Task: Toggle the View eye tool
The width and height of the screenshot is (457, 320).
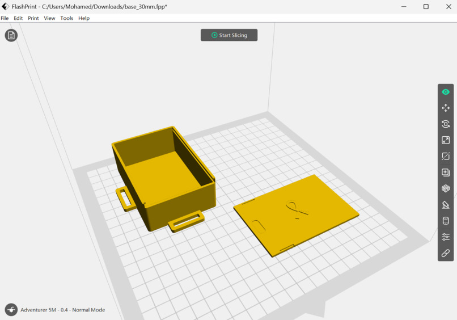Action: click(x=445, y=92)
